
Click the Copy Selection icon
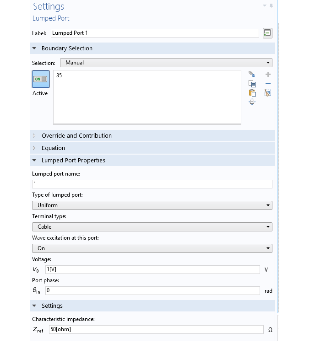[x=252, y=84]
